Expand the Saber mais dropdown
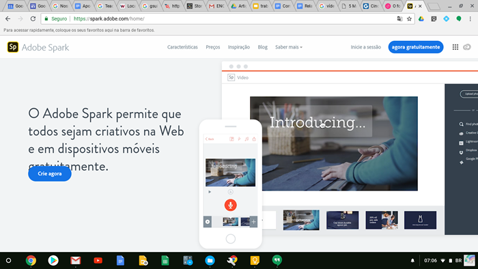Viewport: 478px width, 269px height. tap(289, 47)
